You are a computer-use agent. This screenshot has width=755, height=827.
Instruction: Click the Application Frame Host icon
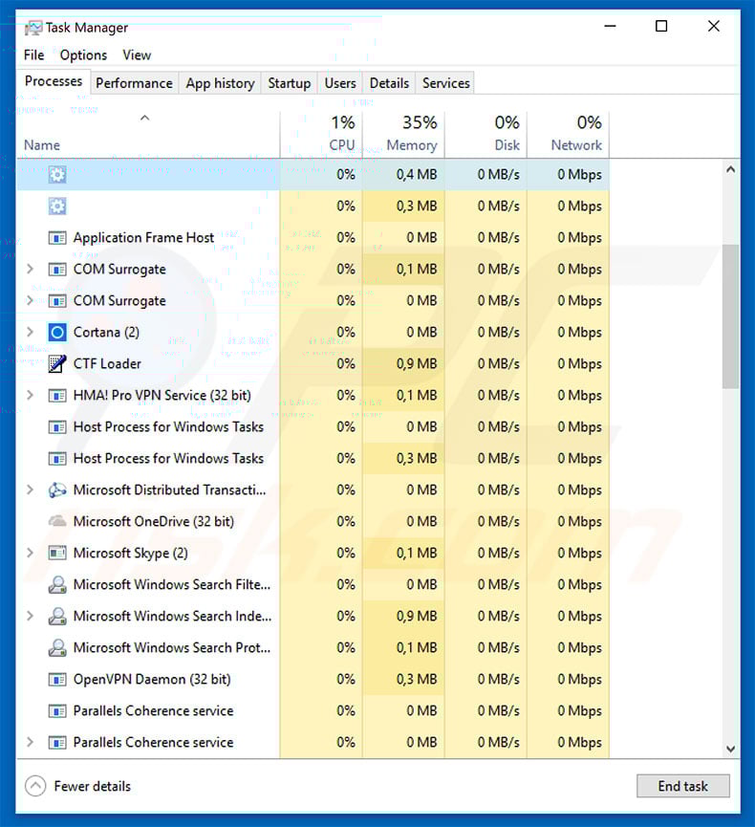point(57,238)
